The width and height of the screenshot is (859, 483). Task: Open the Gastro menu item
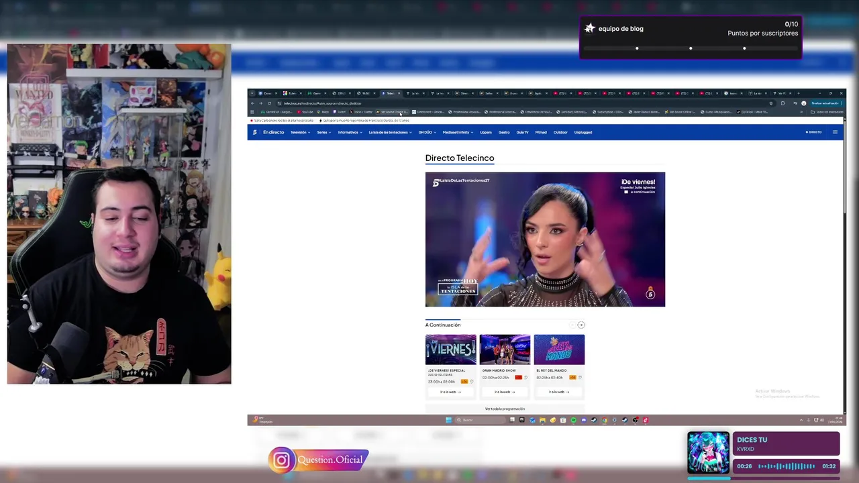[x=504, y=132]
